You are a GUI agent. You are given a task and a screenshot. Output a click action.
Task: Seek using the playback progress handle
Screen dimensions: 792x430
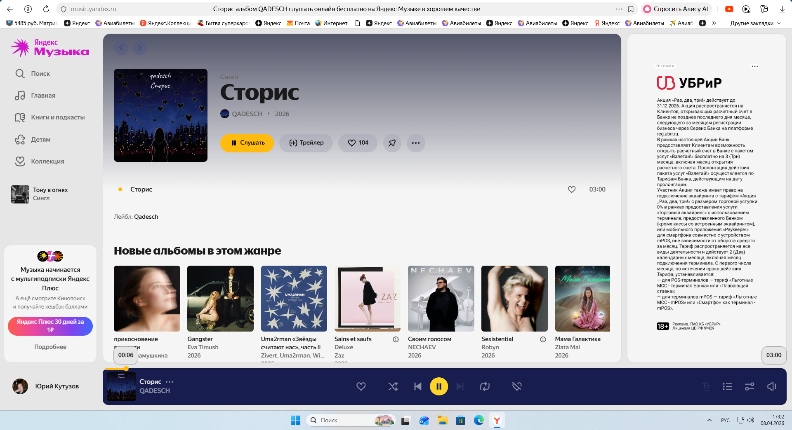pyautogui.click(x=126, y=369)
